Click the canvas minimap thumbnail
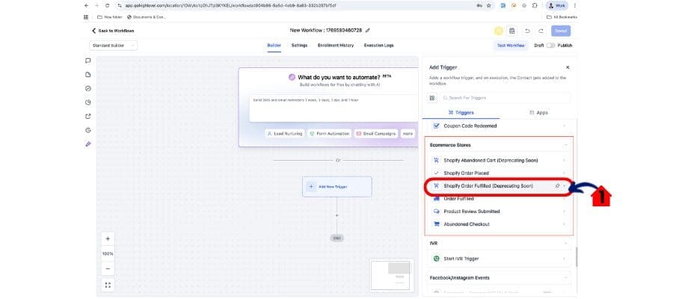 392,274
